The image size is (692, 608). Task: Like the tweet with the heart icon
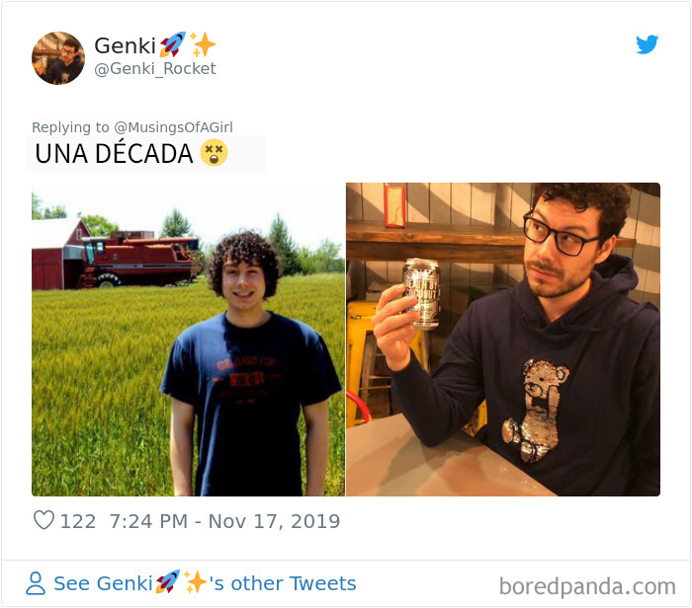pos(43,520)
